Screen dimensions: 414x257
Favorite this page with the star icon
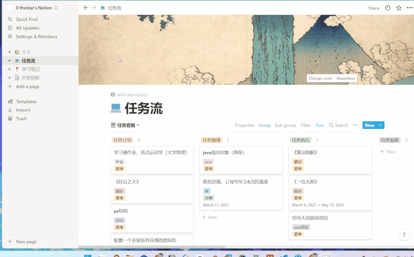pos(399,8)
